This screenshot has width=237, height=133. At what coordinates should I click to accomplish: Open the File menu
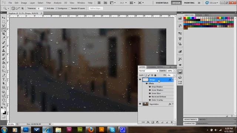(10, 3)
